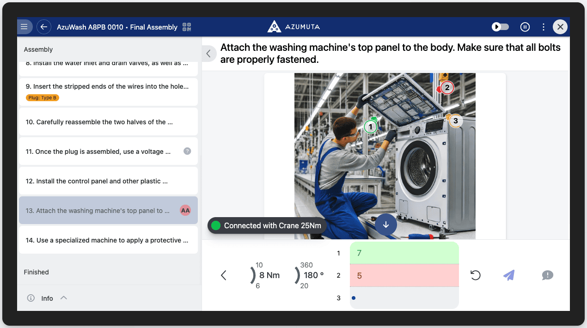Click the paper plane send icon
587x328 pixels.
(x=508, y=275)
